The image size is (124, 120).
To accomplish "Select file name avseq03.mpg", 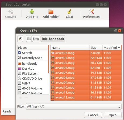I will click(x=65, y=53).
